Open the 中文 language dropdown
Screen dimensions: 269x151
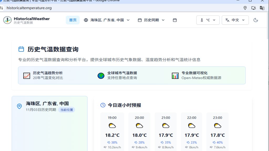click(235, 20)
